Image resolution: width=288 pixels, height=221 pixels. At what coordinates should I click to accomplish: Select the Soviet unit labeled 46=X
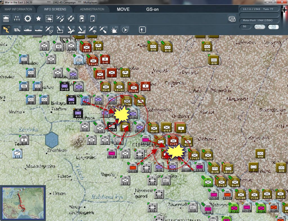[154, 128]
